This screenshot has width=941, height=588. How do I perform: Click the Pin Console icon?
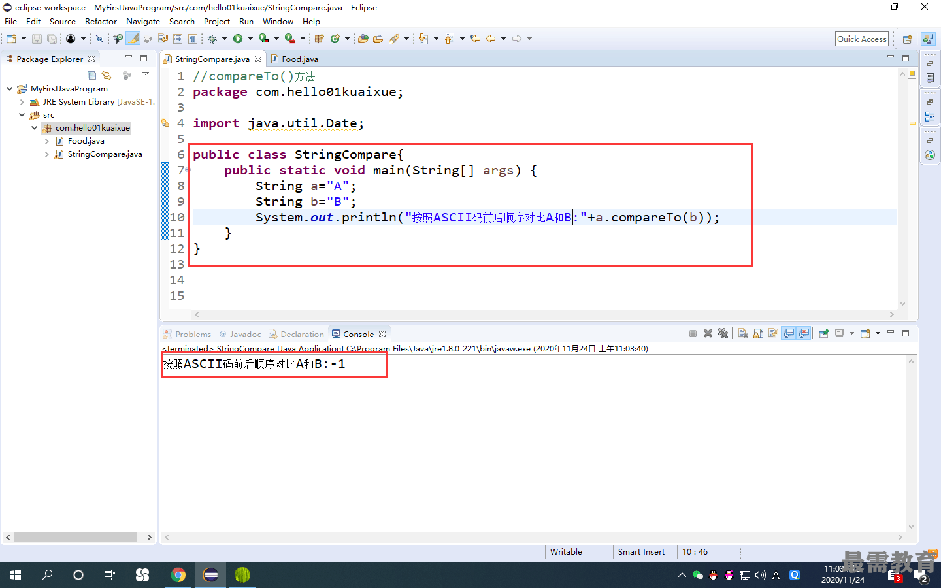pos(823,333)
